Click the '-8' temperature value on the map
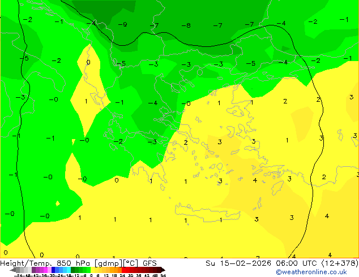359x277 pixels. tap(186, 25)
